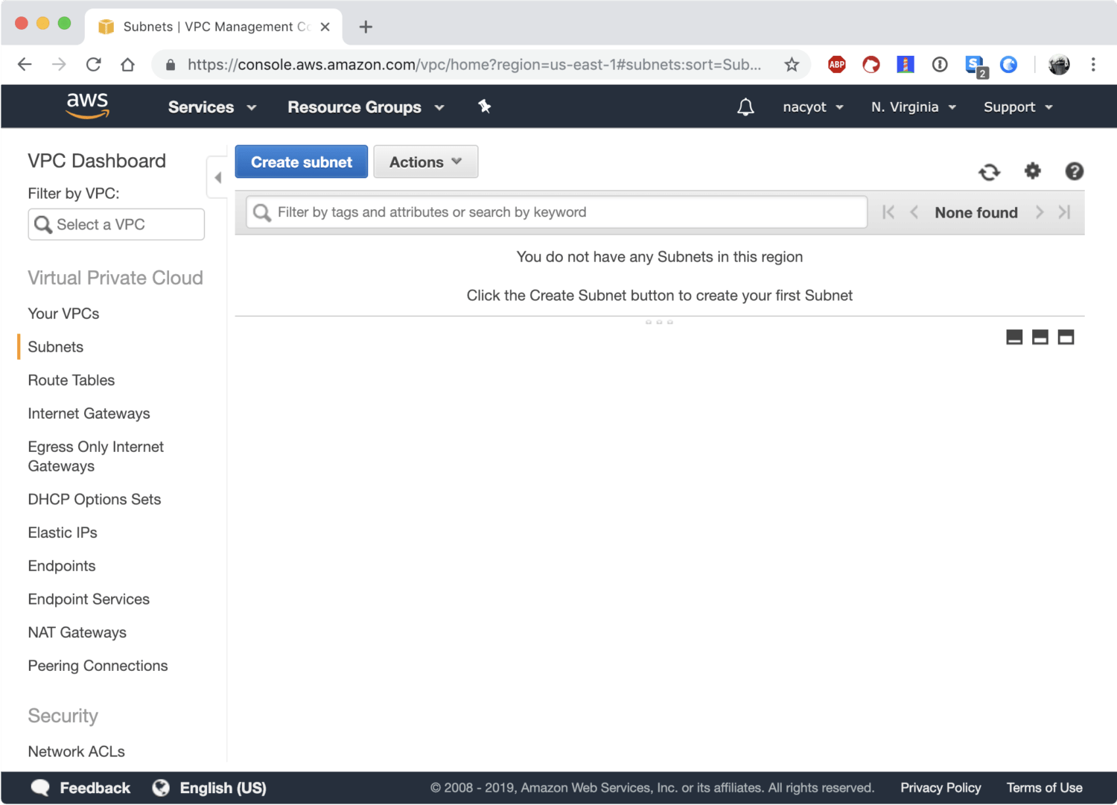This screenshot has width=1117, height=805.
Task: Go to last page of results
Action: click(1065, 212)
